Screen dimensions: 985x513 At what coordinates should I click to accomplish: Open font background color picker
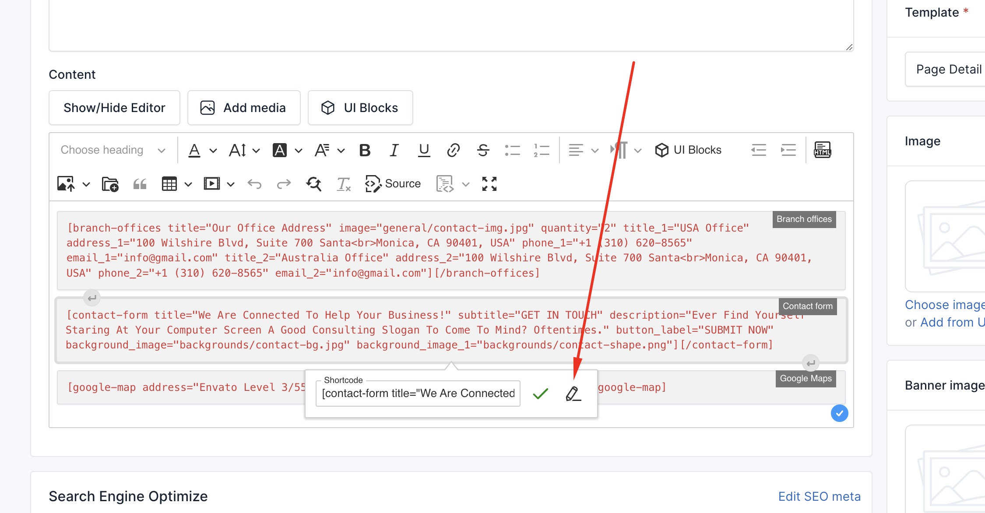[x=280, y=150]
